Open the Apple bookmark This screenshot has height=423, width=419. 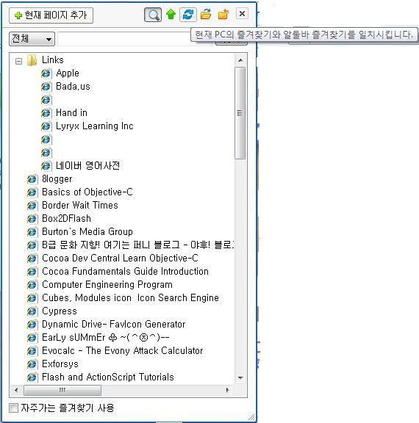[x=68, y=73]
